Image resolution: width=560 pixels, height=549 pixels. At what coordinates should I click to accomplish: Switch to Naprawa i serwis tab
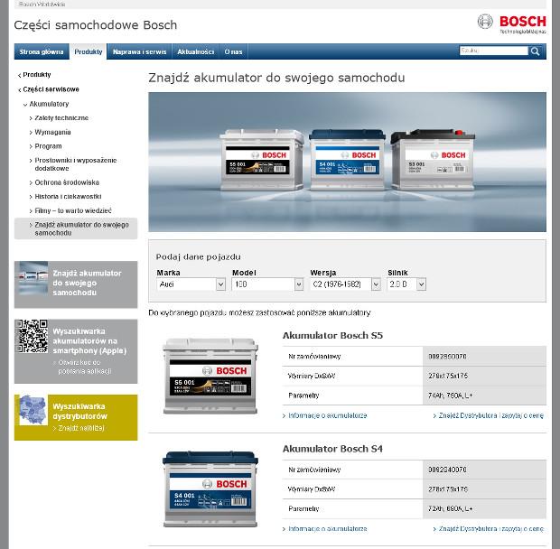[139, 51]
